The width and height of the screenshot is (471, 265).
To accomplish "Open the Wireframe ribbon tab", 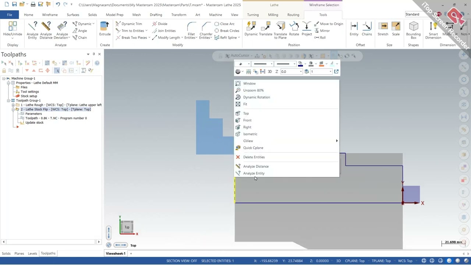I will [x=50, y=15].
